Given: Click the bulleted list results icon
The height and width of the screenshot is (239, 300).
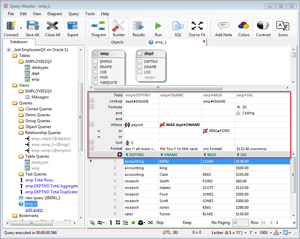Looking at the screenshot, I should point(126,223).
